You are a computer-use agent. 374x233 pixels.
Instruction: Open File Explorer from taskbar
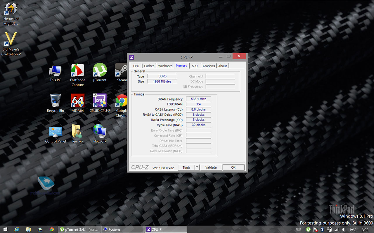coord(28,230)
